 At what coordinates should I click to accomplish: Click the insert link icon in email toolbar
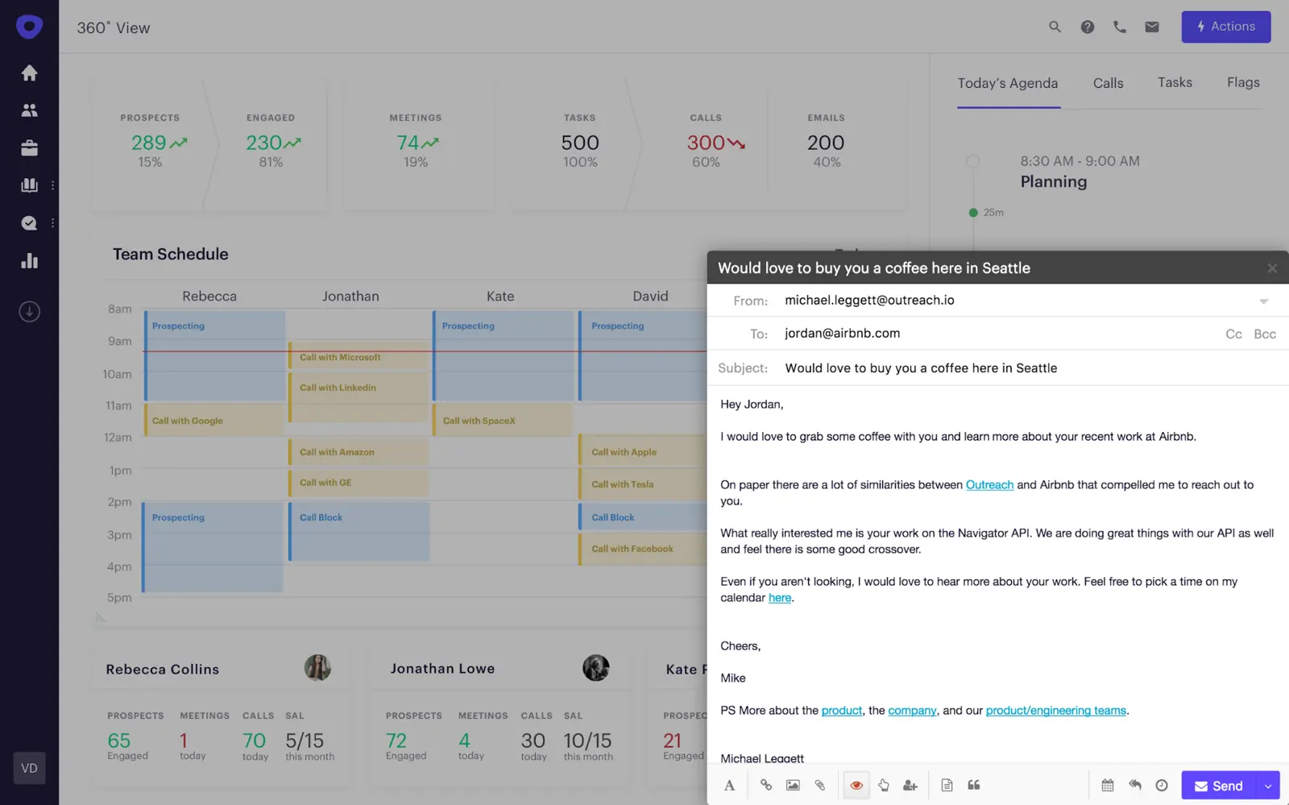tap(765, 785)
